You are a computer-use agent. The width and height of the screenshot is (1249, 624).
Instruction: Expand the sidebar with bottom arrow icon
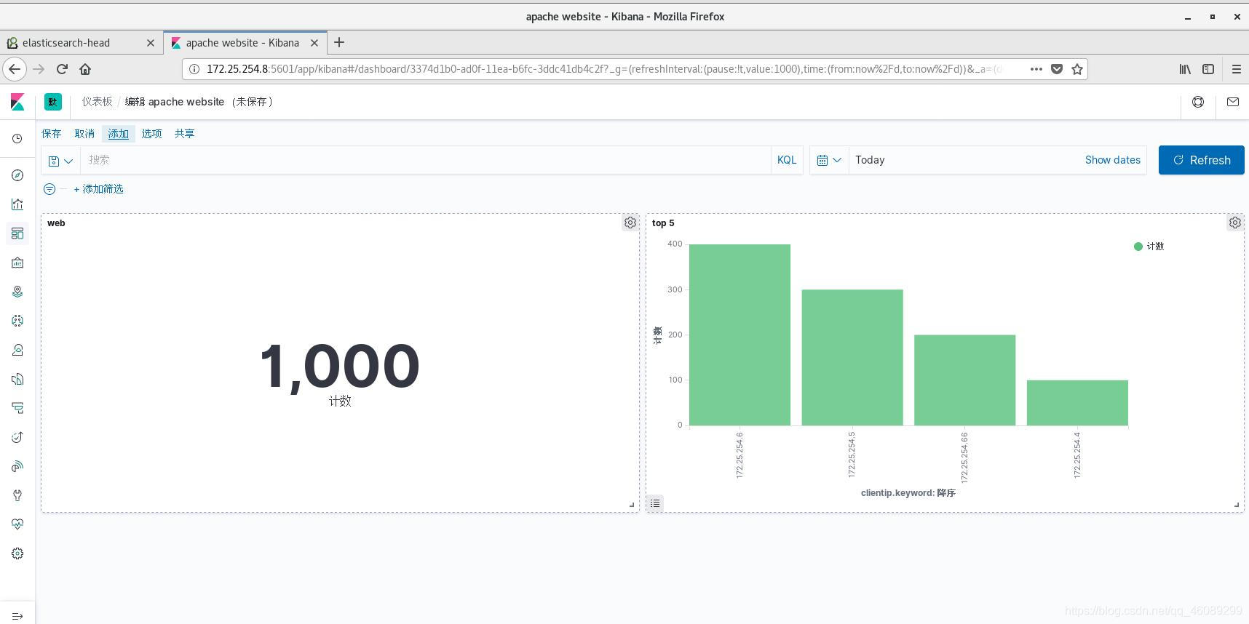[x=17, y=616]
